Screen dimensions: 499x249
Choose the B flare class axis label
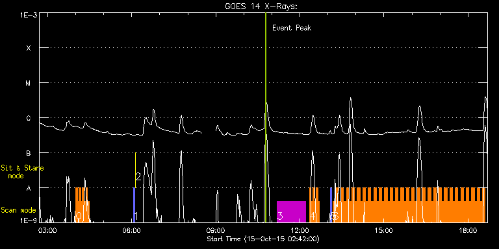click(x=29, y=153)
